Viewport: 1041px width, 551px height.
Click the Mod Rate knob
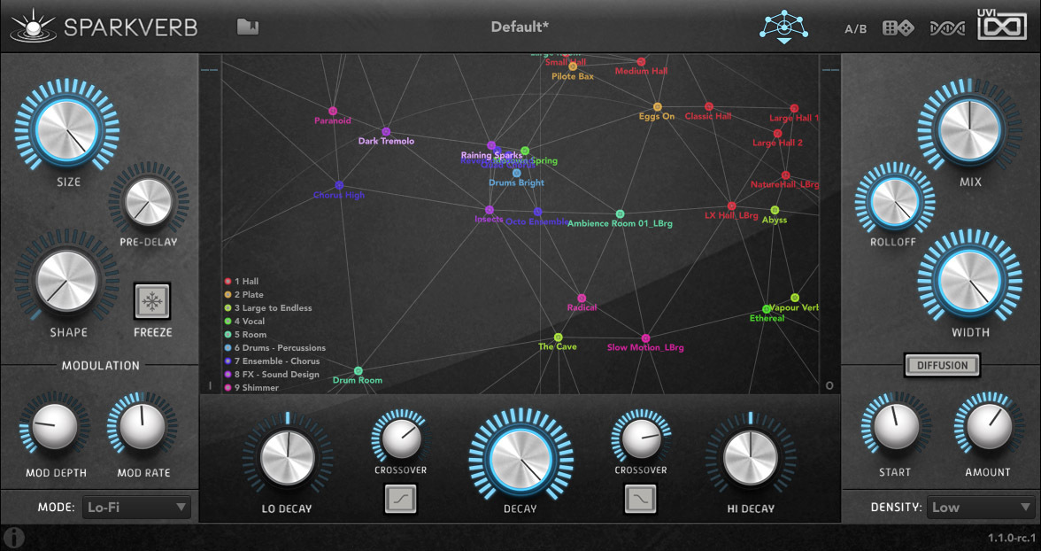point(142,427)
